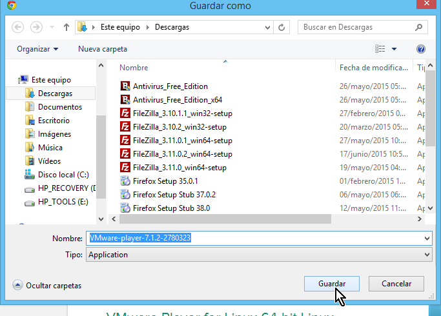Expand the address bar history dropdown
Viewport: 441px width, 316px height.
point(267,27)
